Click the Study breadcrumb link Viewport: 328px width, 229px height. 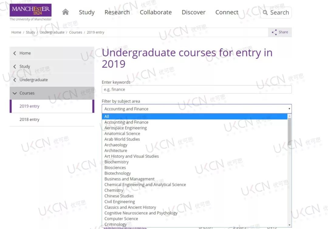pyautogui.click(x=30, y=32)
